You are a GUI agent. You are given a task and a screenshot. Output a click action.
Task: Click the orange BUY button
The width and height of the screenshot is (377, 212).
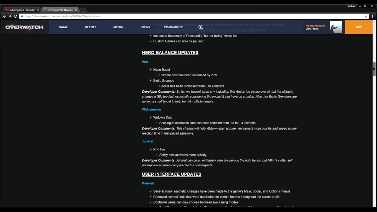tap(359, 27)
